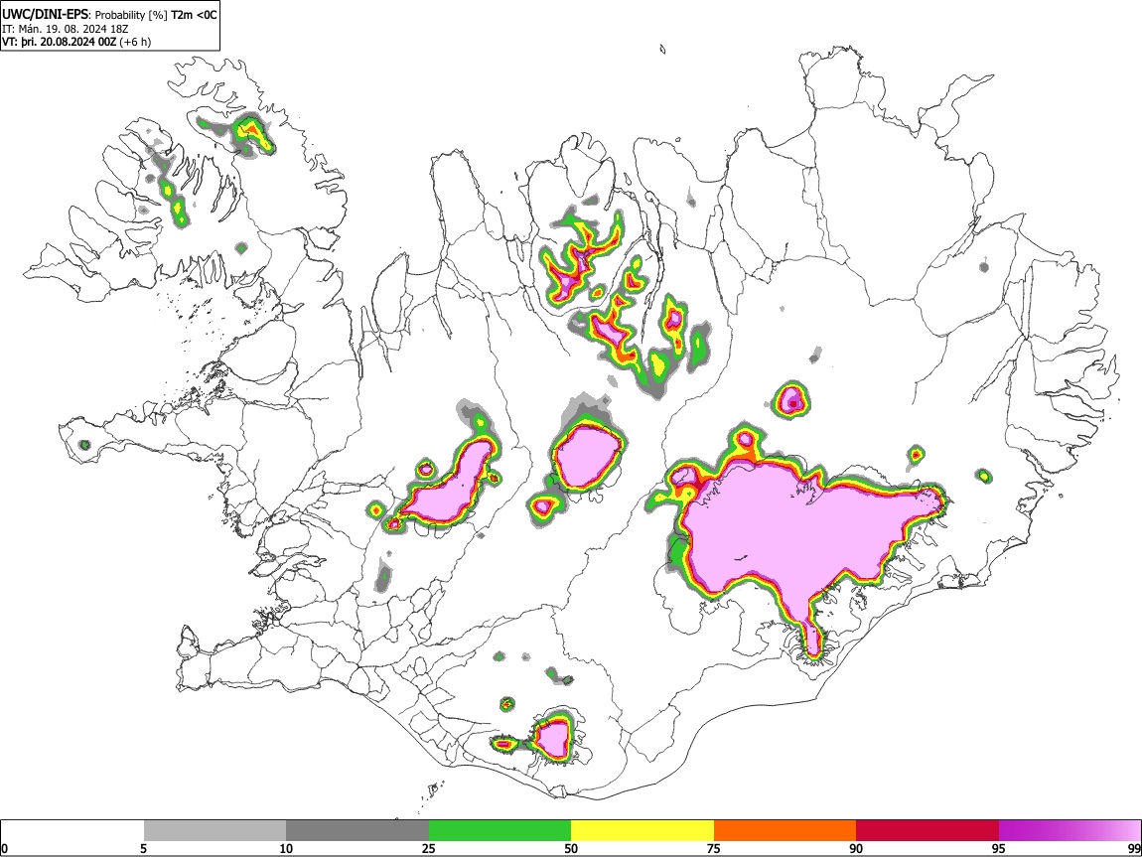Screen dimensions: 1142x857
Task: Click the legend label 25
Action: [429, 848]
